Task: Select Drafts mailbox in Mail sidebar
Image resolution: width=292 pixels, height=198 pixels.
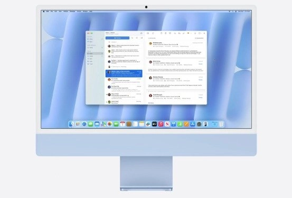Action: (91, 56)
